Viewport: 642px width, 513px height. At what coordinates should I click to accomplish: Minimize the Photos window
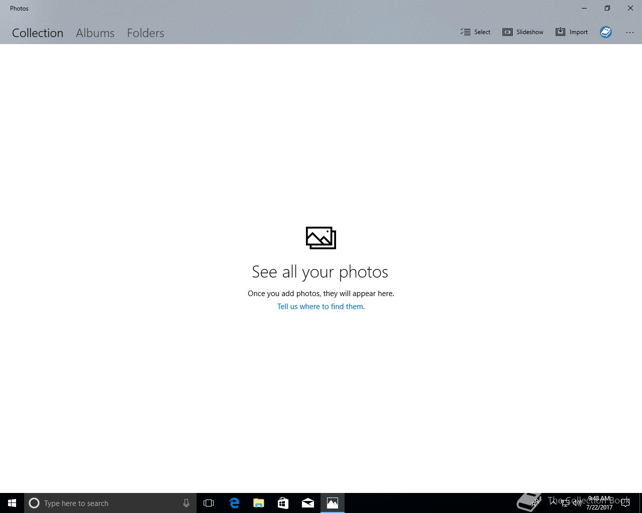click(584, 8)
